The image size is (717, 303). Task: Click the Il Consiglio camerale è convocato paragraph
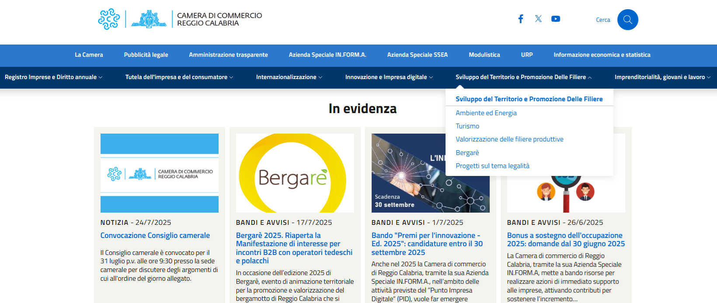[x=159, y=265]
